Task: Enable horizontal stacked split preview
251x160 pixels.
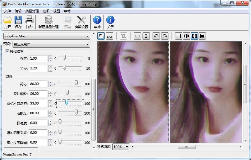Action: tap(202, 36)
